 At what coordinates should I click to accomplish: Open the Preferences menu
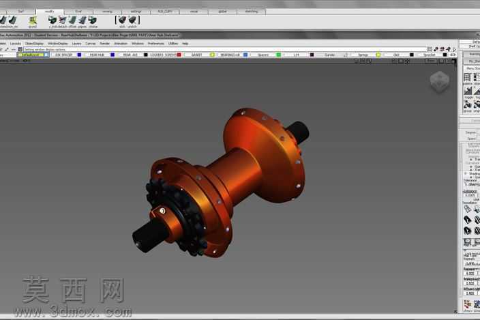click(156, 44)
